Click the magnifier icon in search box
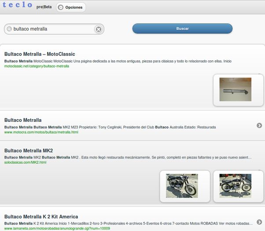The image size is (265, 231). (9, 29)
